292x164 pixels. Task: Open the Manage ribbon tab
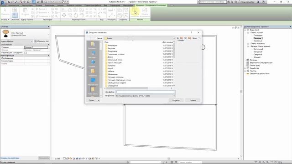coord(115,5)
